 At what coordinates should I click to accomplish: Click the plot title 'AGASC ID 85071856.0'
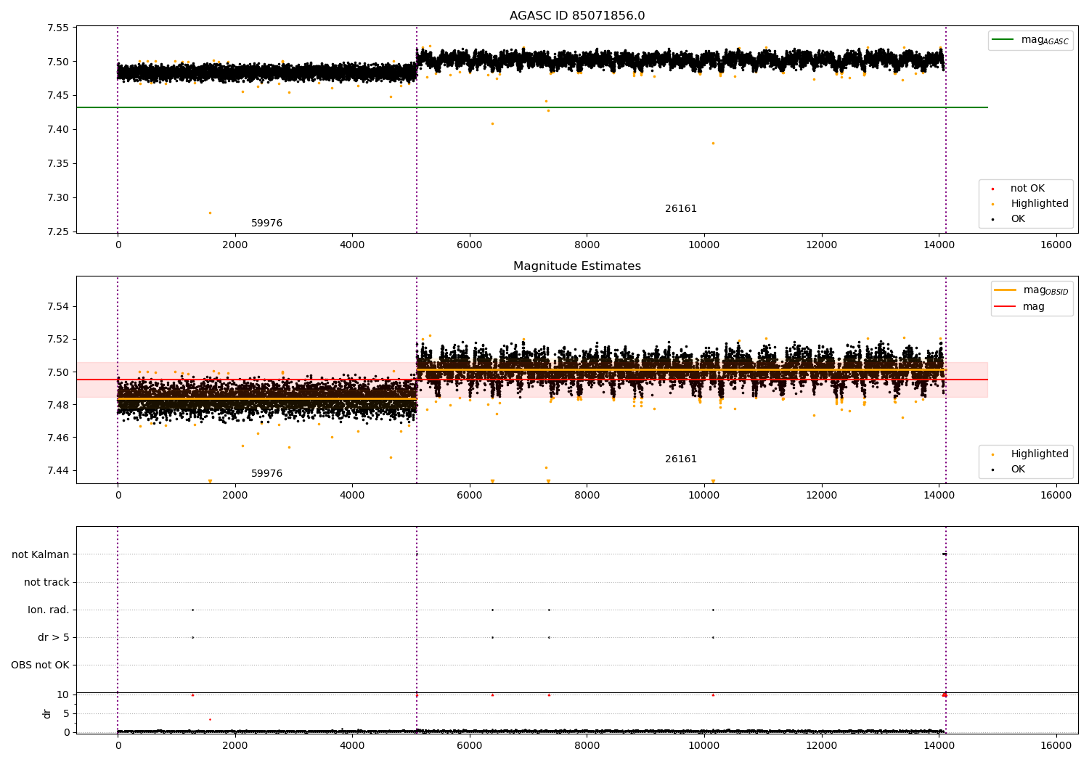577,16
